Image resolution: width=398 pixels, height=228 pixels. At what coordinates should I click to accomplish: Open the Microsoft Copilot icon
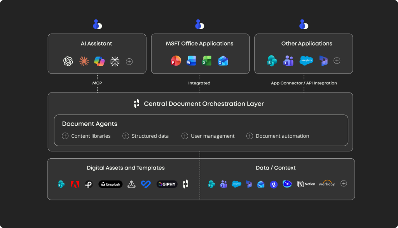coord(99,61)
